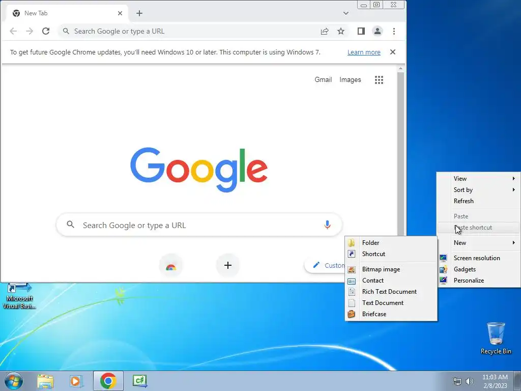Image resolution: width=521 pixels, height=391 pixels.
Task: Expand the New submenu entry
Action: (478, 243)
